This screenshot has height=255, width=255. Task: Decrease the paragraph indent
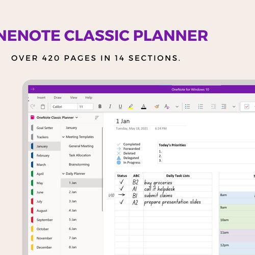[214, 107]
